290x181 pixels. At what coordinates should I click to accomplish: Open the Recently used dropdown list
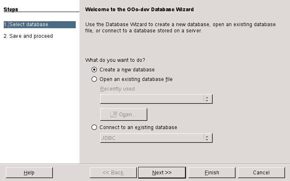[152, 99]
